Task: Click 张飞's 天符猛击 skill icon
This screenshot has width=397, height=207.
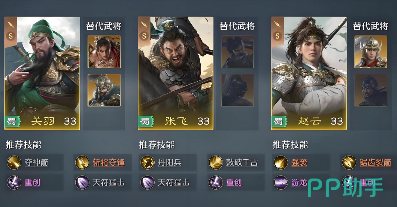Action: pos(147,182)
